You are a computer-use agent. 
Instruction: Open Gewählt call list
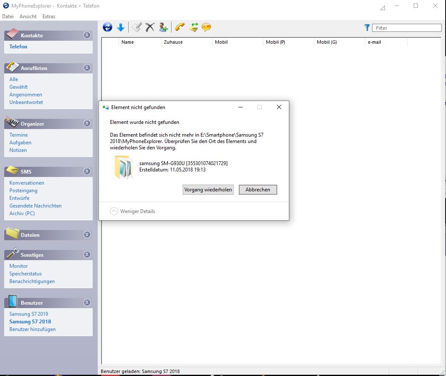click(x=19, y=87)
